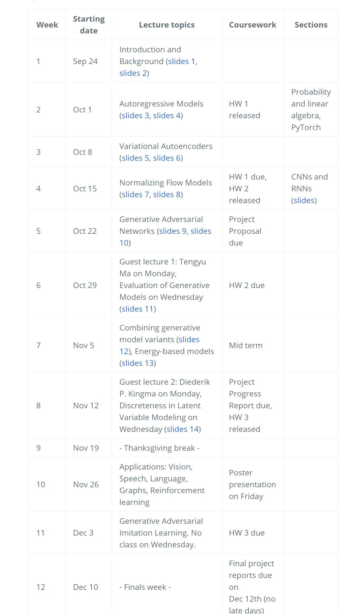Open slides 5 on Variational Autoencoders
Image resolution: width=364 pixels, height=614 pixels.
(x=135, y=158)
